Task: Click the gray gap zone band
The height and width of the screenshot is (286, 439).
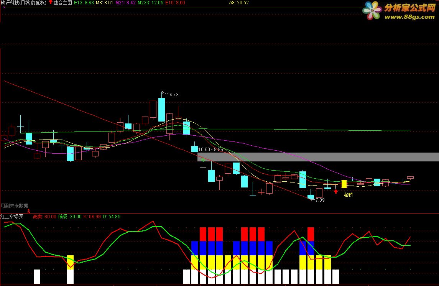Action: (x=318, y=157)
